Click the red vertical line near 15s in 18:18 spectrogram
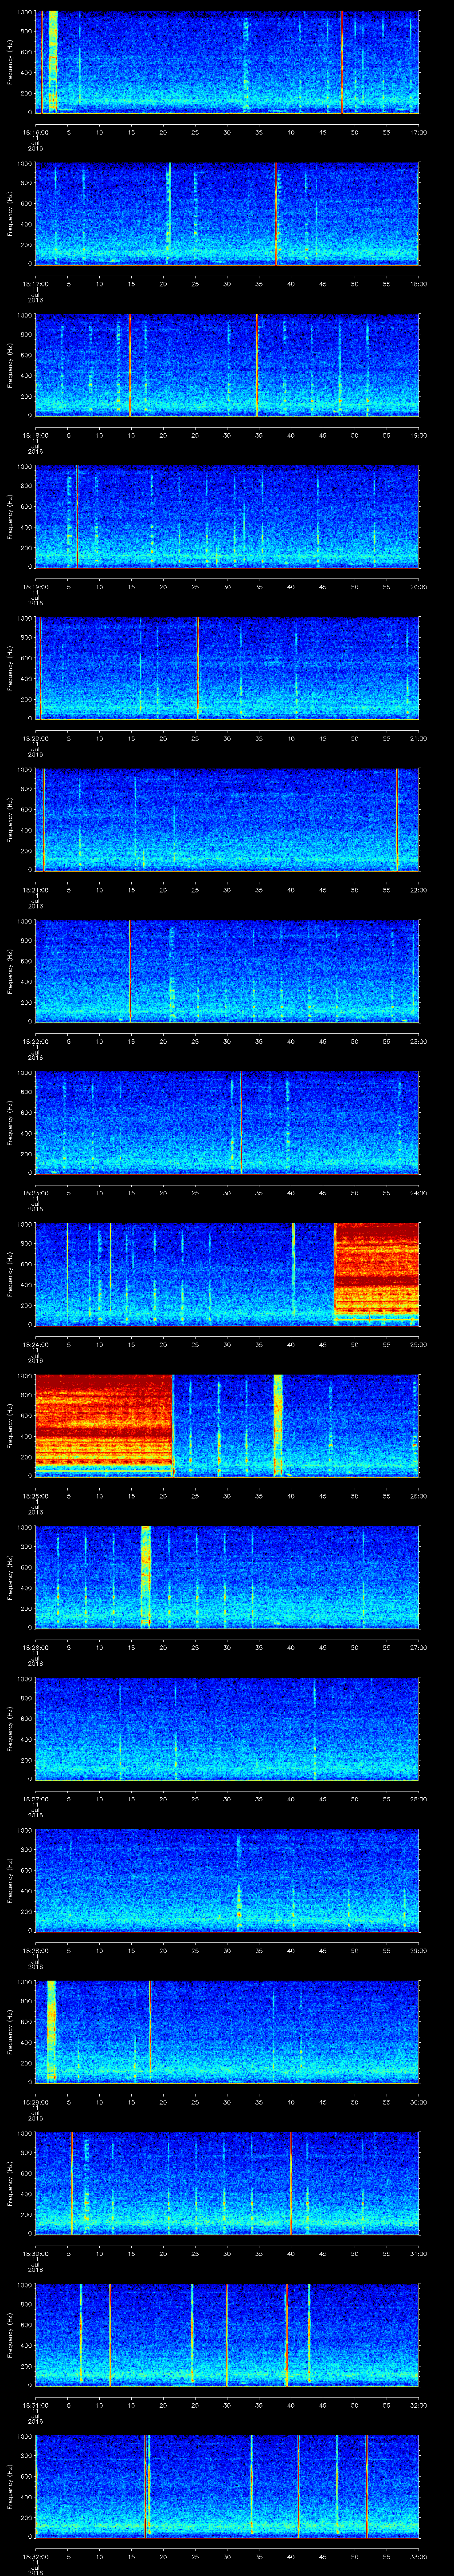454x2576 pixels. pyautogui.click(x=130, y=365)
